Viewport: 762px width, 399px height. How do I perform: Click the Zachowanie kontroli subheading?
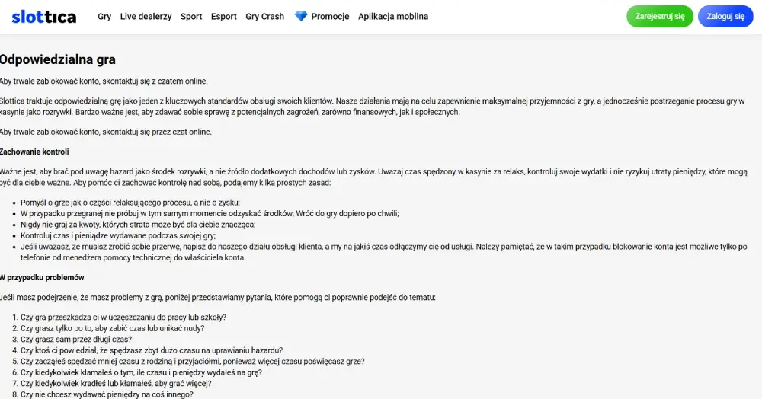tap(34, 152)
